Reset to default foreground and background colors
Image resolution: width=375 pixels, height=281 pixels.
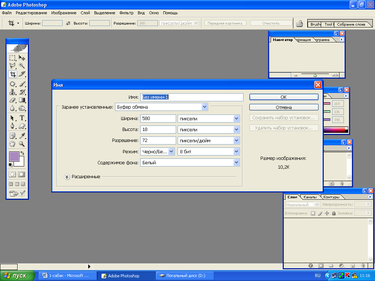(x=11, y=165)
